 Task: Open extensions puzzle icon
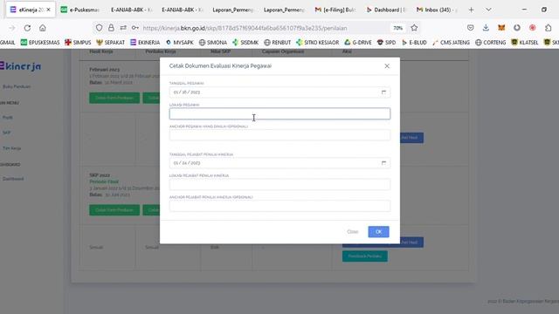[x=548, y=28]
